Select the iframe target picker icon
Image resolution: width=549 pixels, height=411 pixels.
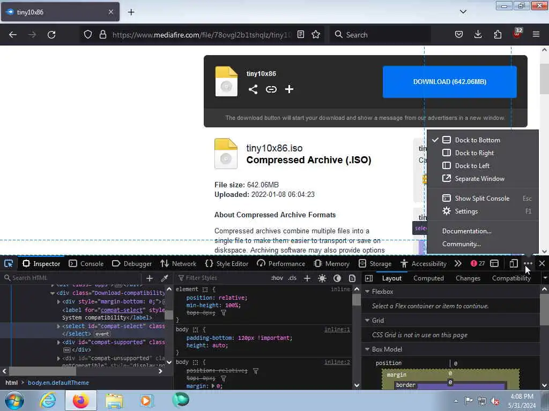pos(494,263)
